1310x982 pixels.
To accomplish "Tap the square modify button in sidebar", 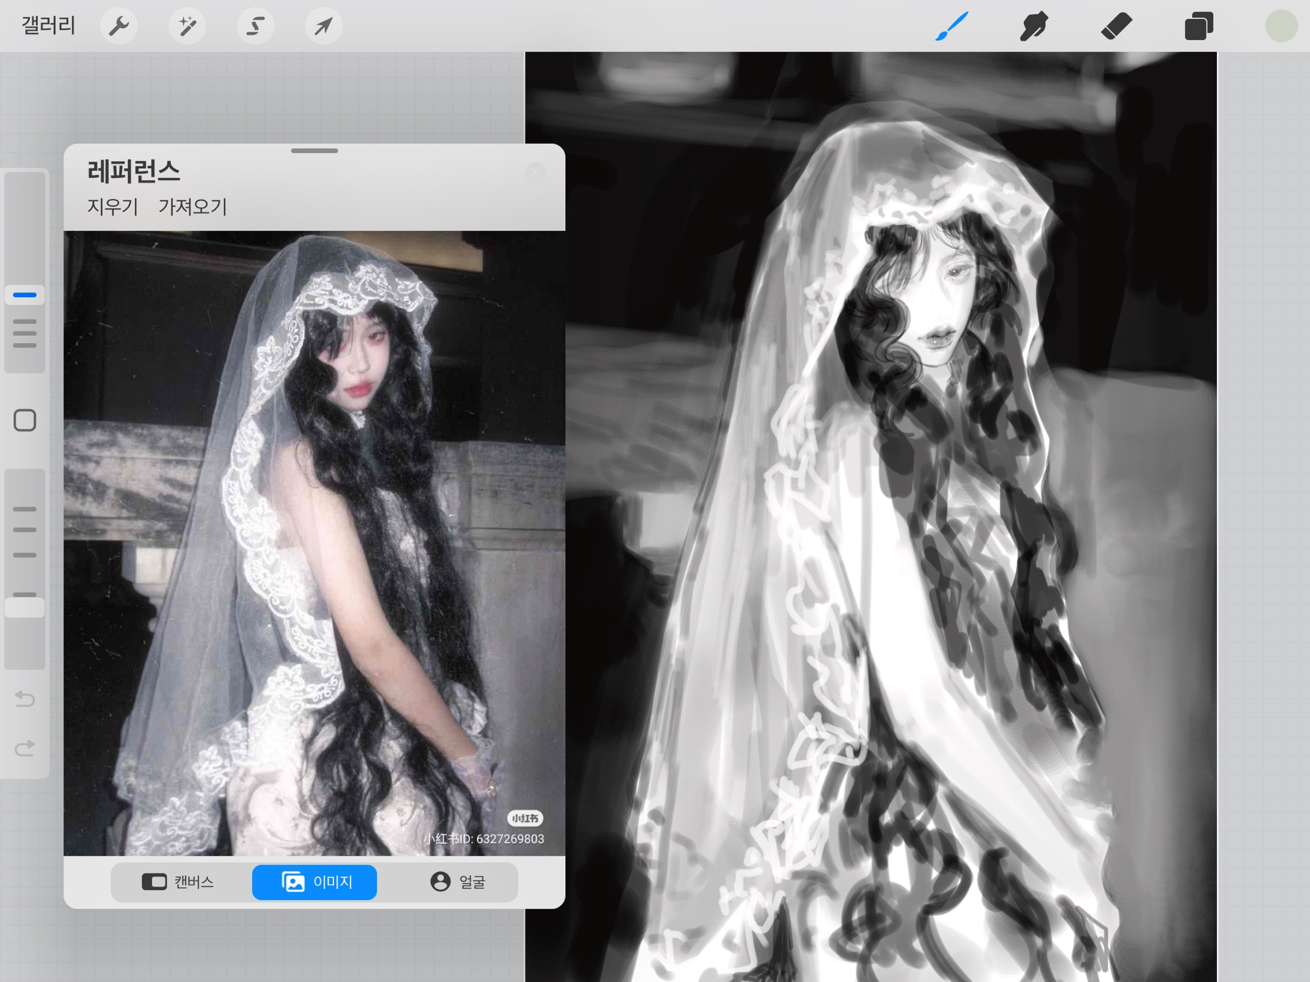I will [25, 420].
